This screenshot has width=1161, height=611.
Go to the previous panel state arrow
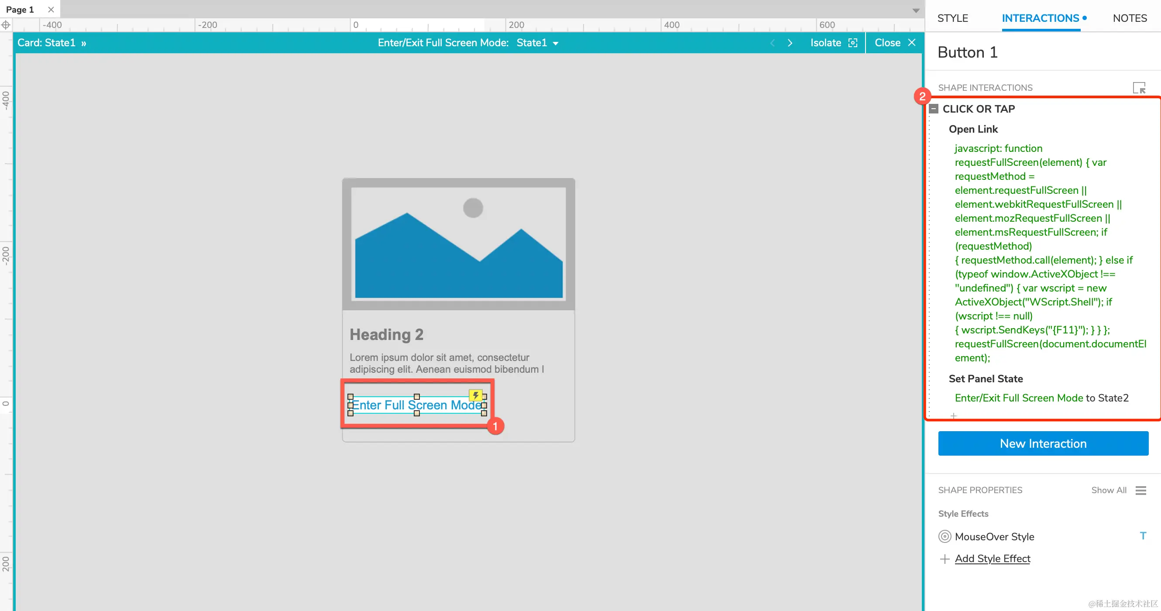(x=773, y=43)
